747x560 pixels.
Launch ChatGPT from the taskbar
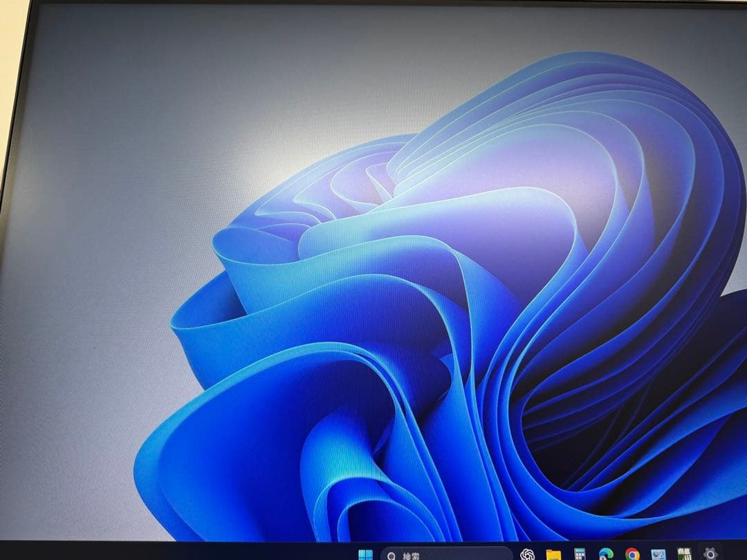[527, 554]
